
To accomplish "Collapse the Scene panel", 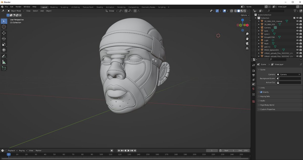I will click(280, 70).
